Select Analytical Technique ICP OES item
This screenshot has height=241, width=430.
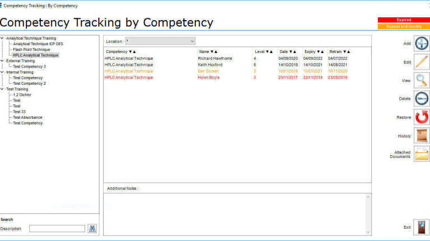(38, 44)
